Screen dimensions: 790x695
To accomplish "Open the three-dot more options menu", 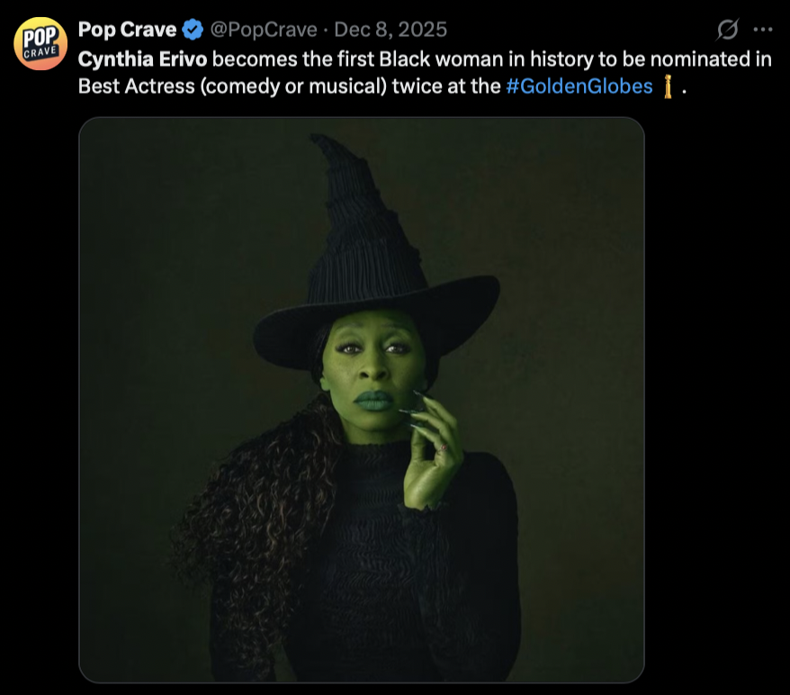I will coord(762,30).
